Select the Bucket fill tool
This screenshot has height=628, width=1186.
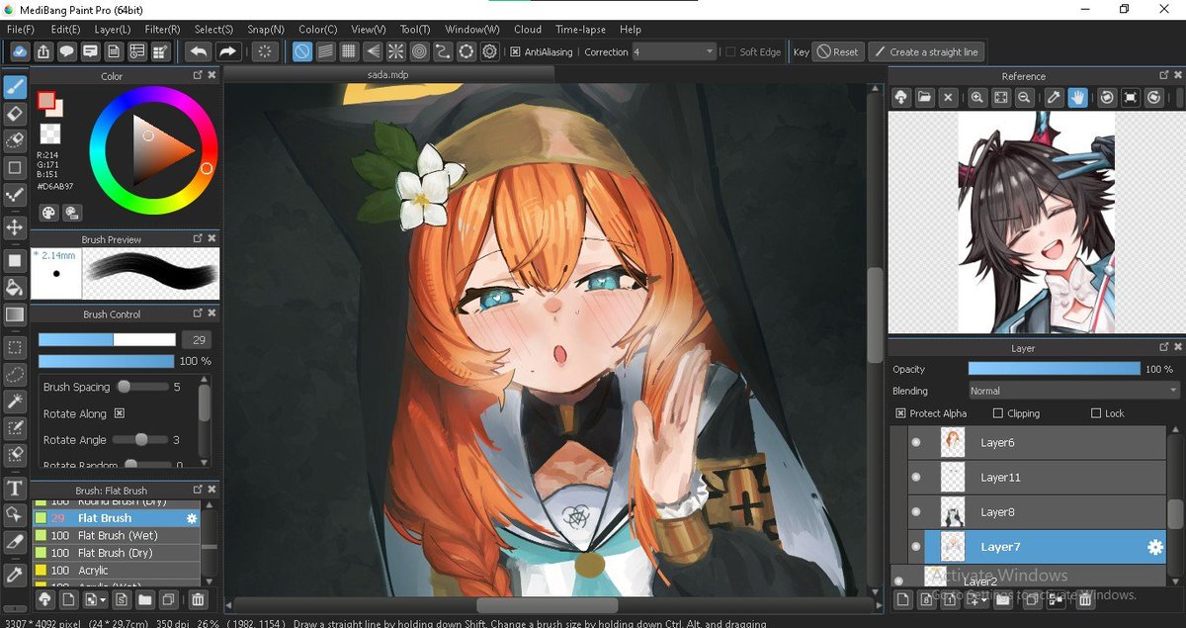coord(15,288)
